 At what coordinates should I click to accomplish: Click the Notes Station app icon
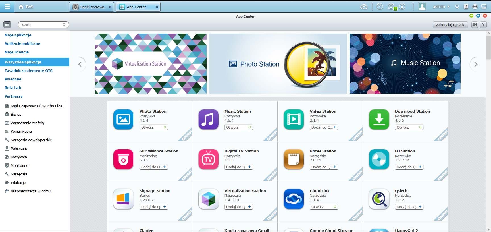[294, 159]
